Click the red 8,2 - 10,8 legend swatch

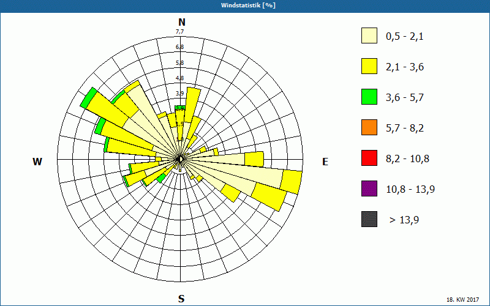369,158
